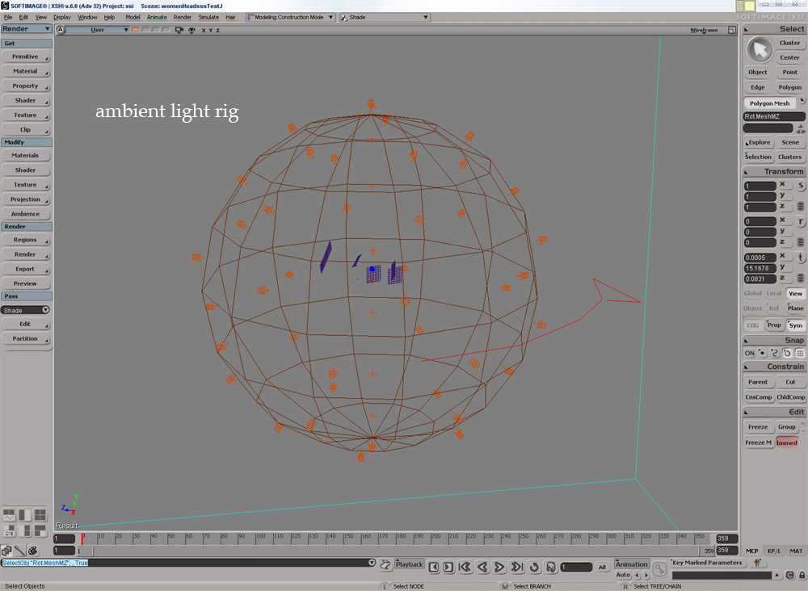
Task: Open the Shade pass selector in the left panel
Action: pyautogui.click(x=25, y=310)
